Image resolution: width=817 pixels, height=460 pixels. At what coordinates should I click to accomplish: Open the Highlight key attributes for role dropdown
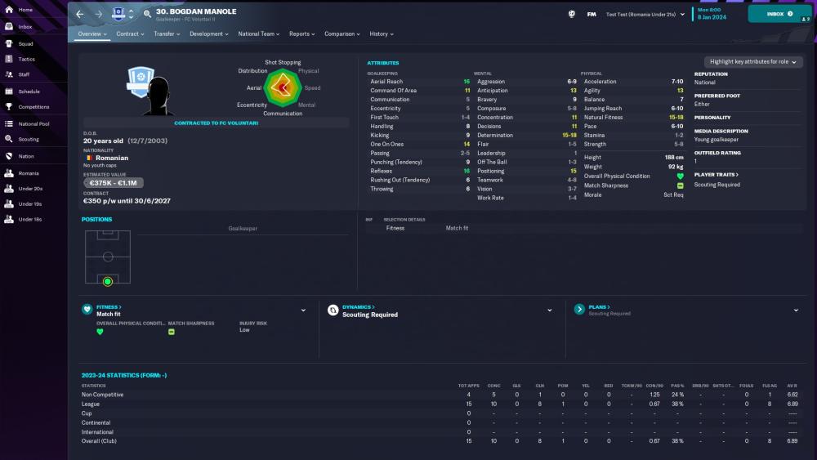click(753, 62)
